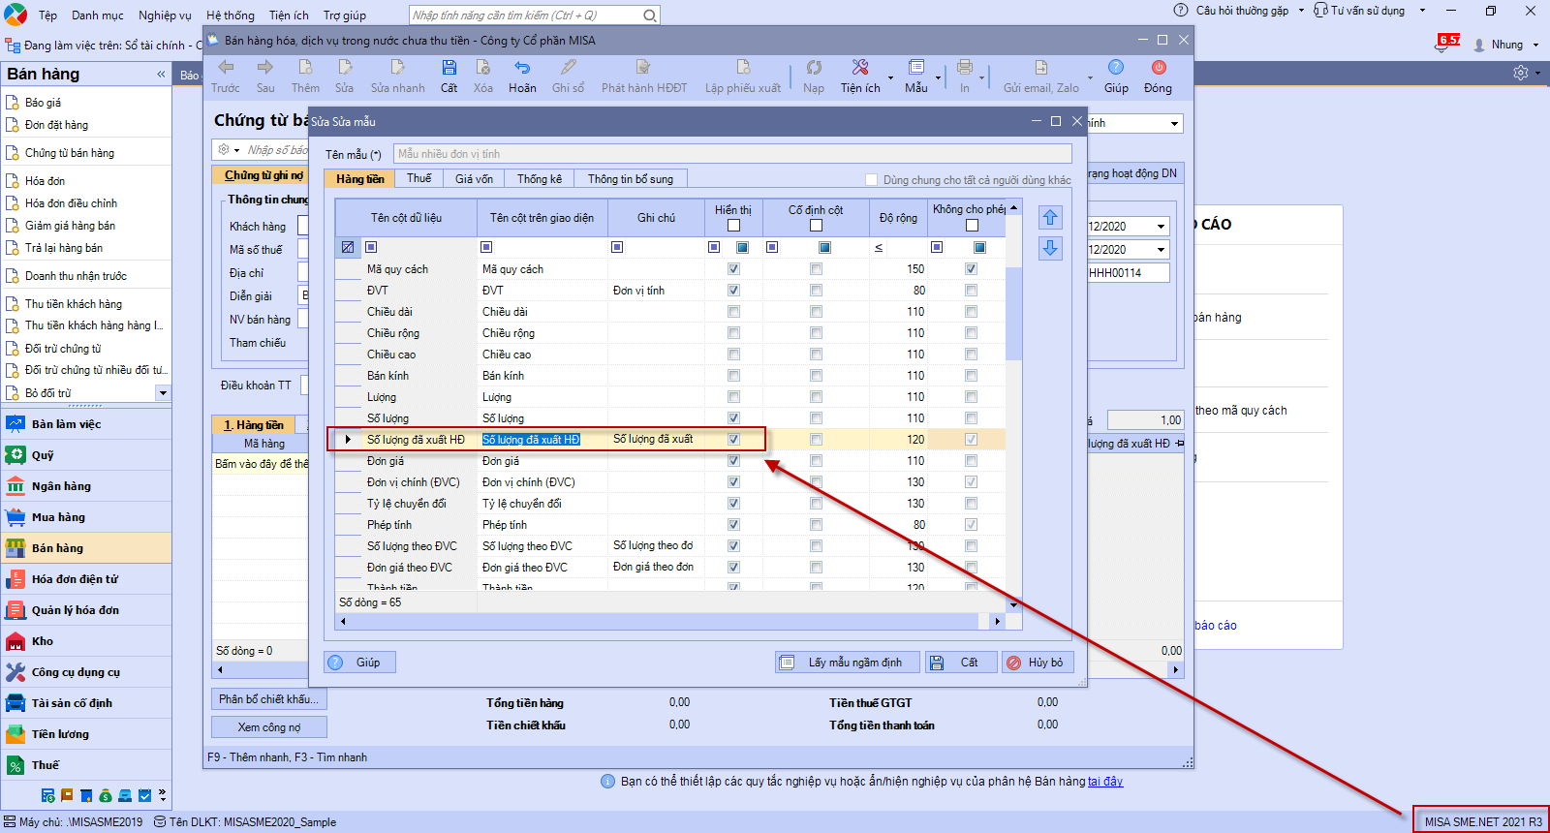Open the Kho module in sidebar
This screenshot has height=833, width=1550.
click(43, 641)
